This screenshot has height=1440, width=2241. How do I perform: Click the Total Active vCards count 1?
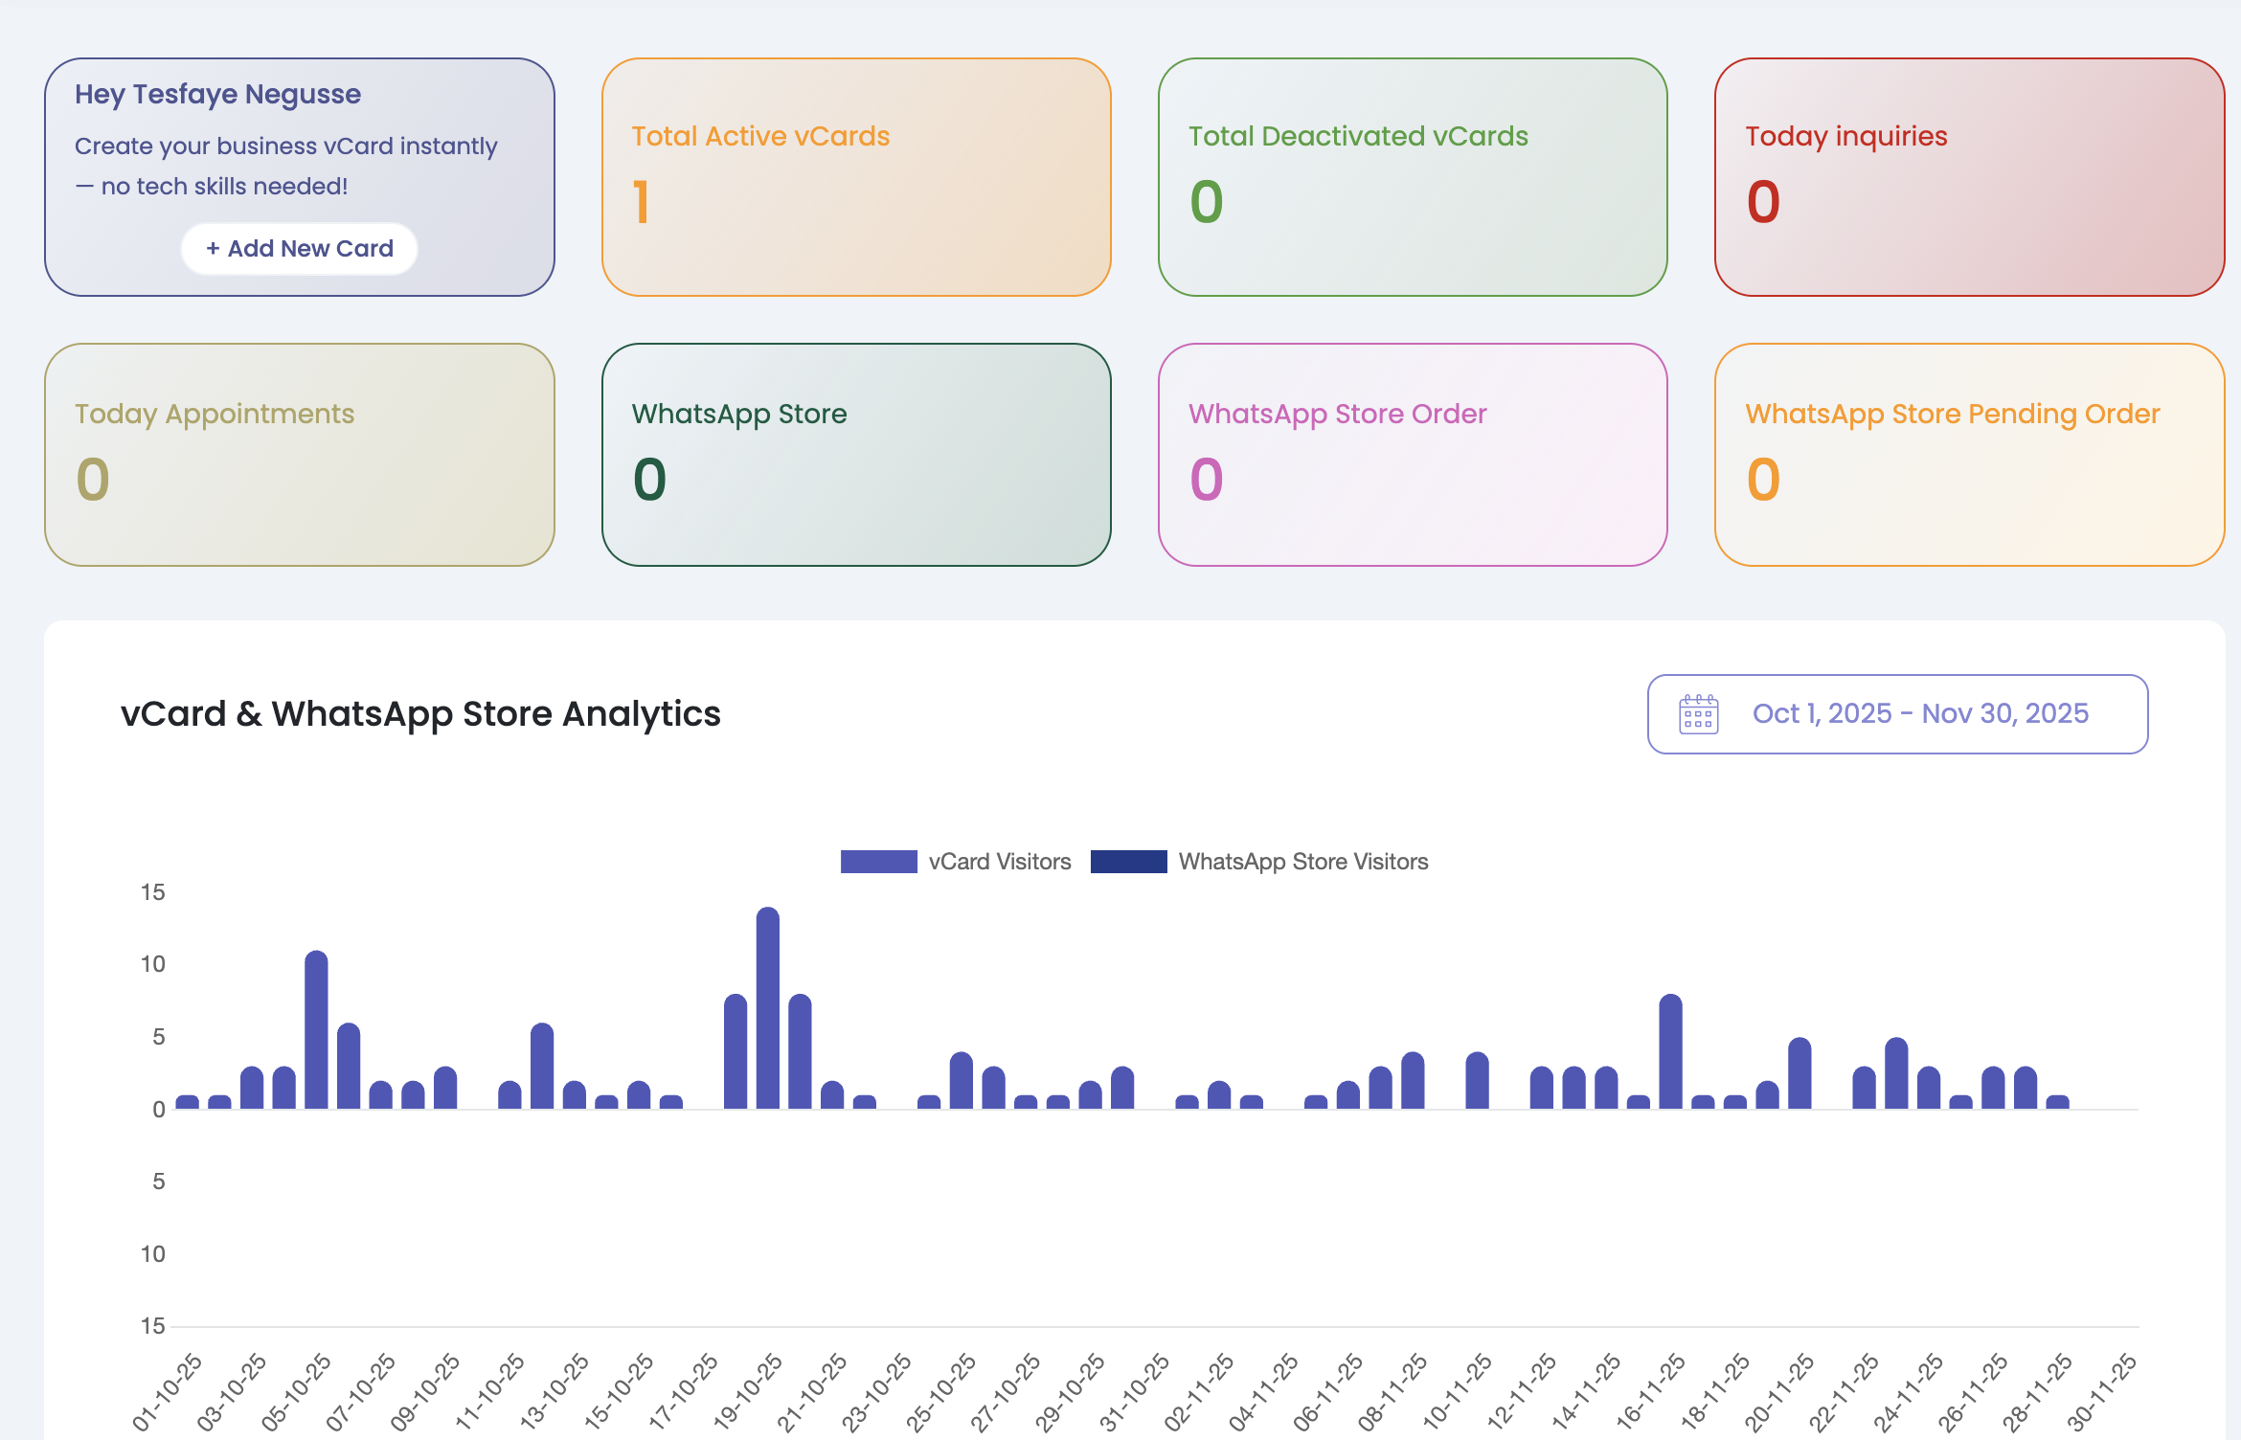point(641,202)
